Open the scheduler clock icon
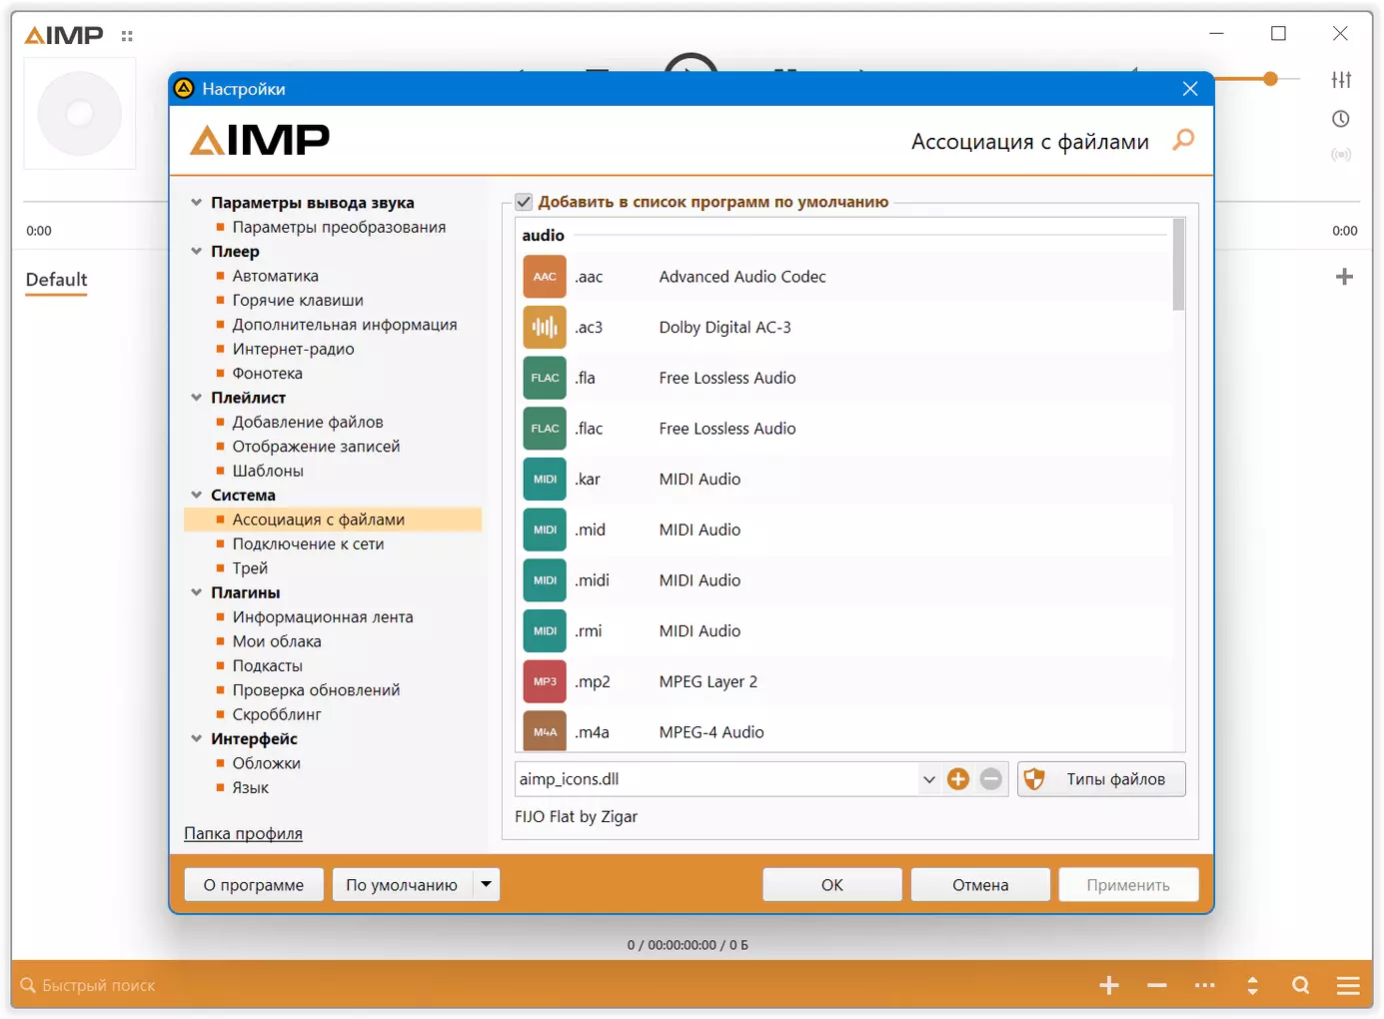Screen dimensions: 1384x1019 click(x=1342, y=119)
